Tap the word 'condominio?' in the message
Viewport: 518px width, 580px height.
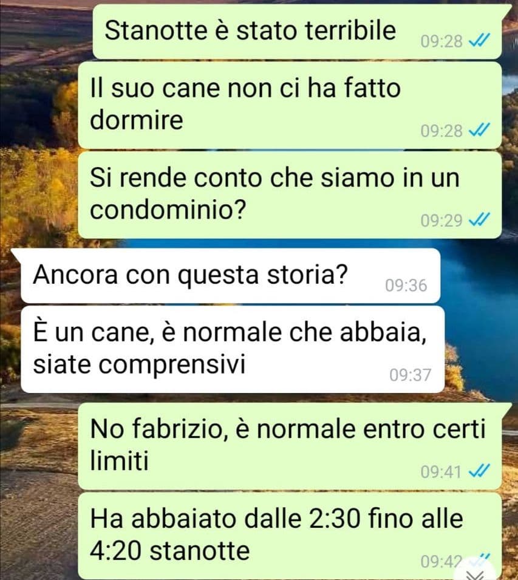168,210
